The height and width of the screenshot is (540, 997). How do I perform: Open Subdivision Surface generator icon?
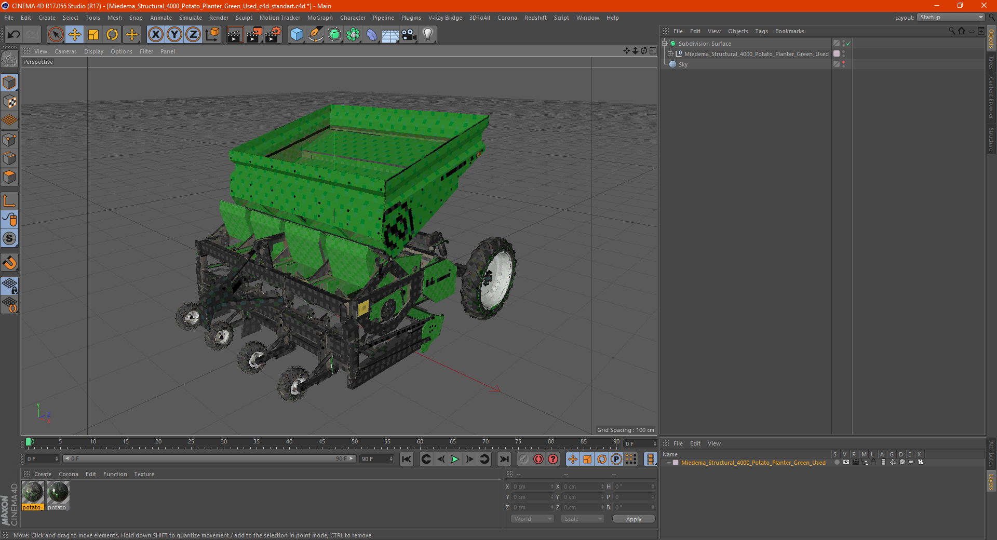click(x=334, y=35)
